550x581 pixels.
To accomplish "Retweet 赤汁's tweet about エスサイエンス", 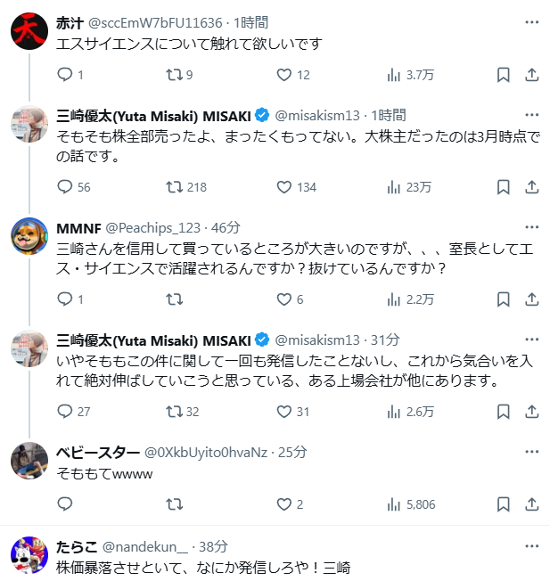I will 174,75.
